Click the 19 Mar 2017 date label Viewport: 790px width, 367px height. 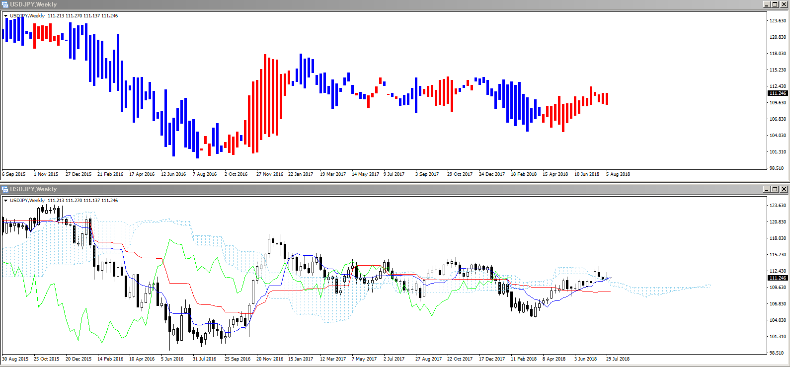[x=333, y=174]
